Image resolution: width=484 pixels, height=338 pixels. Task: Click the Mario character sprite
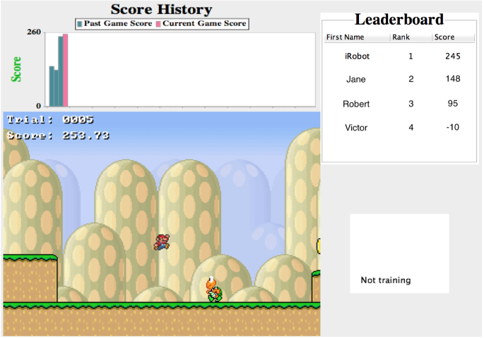162,242
